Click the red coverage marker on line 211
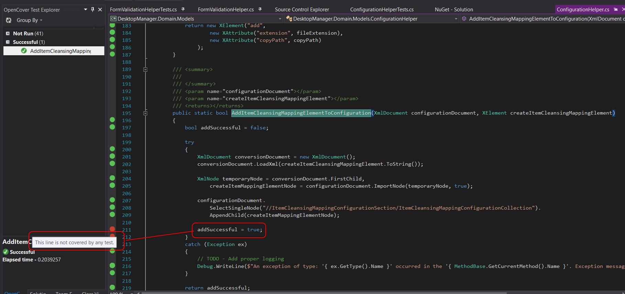Viewport: 625px width, 294px height. pos(112,229)
